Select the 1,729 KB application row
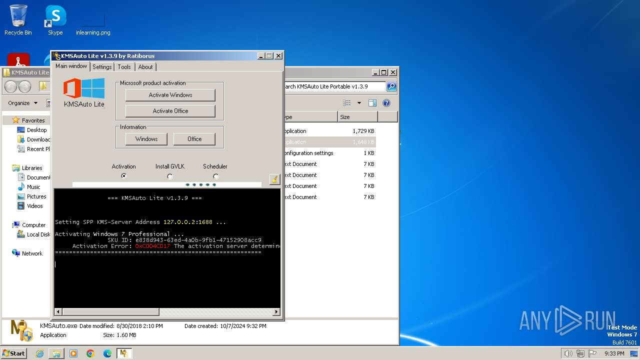 [329, 131]
